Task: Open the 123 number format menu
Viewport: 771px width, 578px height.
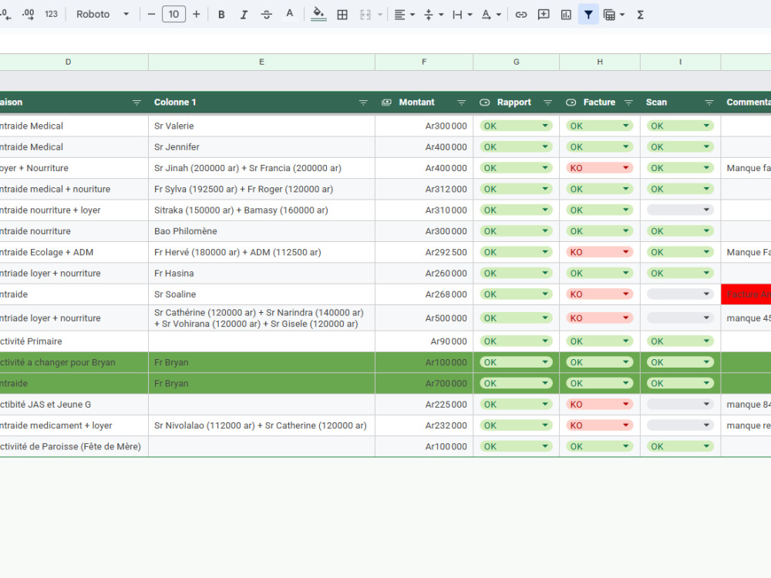Action: click(51, 14)
